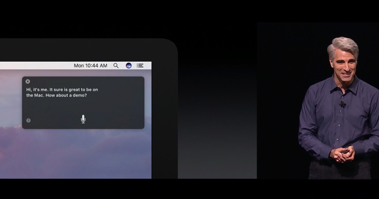Click the Mon 10:44 AM clock
379x199 pixels.
(91, 66)
